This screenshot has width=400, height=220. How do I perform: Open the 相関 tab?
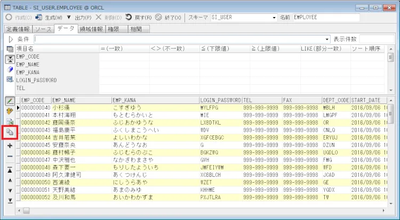(139, 29)
